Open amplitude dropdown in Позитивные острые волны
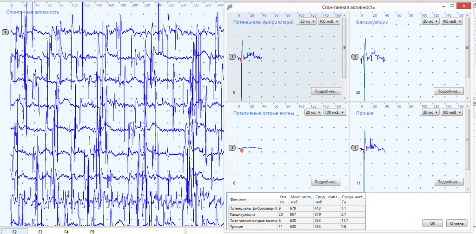The height and width of the screenshot is (234, 476). 334,112
